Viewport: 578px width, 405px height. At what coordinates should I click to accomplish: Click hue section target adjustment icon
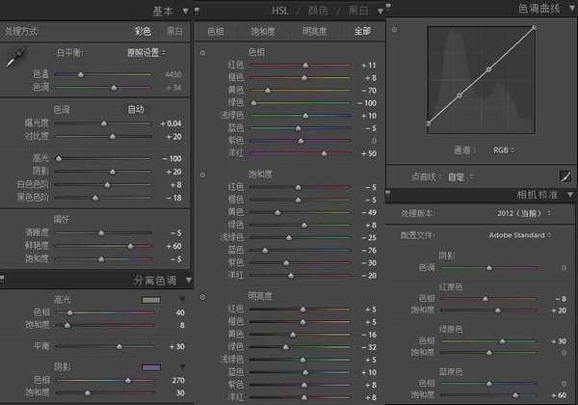coord(202,52)
